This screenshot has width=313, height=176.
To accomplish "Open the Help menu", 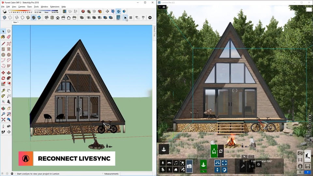I will pyautogui.click(x=64, y=7).
